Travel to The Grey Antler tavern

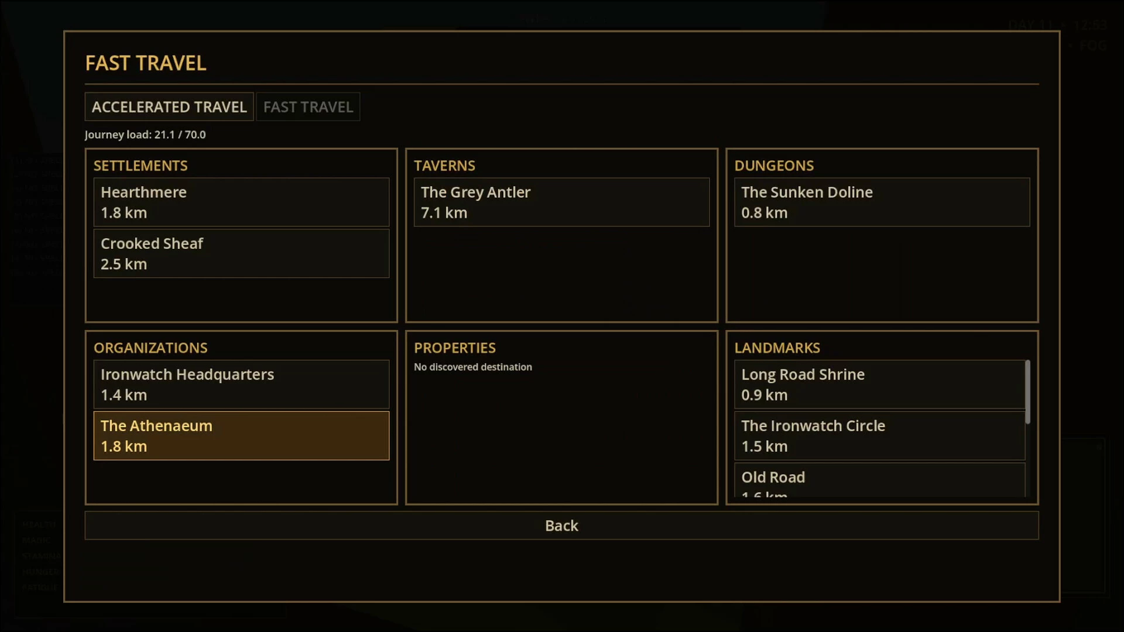tap(561, 202)
